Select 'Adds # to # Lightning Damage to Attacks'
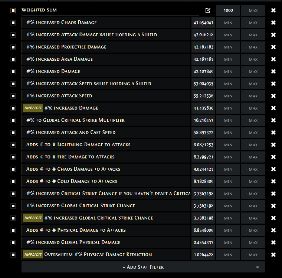The image size is (282, 278). coord(78,144)
